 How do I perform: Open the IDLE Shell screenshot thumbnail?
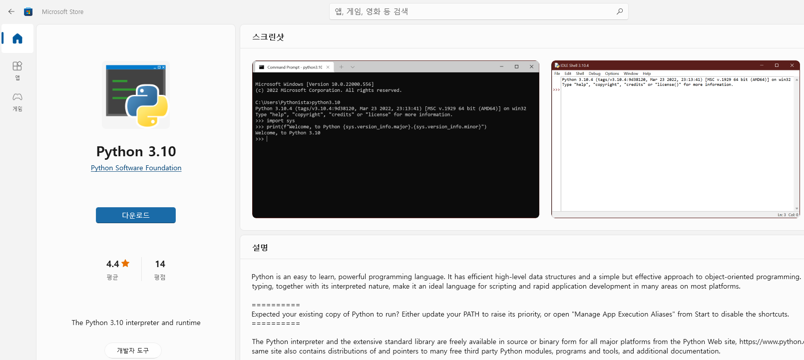click(x=675, y=139)
